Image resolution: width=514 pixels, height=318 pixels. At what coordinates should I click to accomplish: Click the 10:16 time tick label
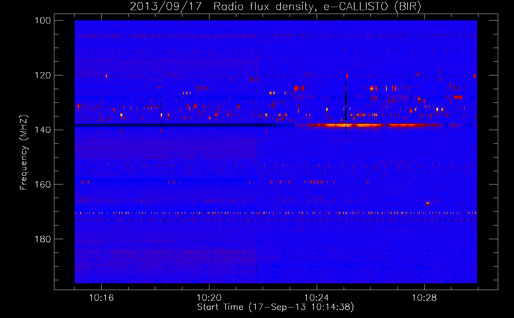click(101, 298)
